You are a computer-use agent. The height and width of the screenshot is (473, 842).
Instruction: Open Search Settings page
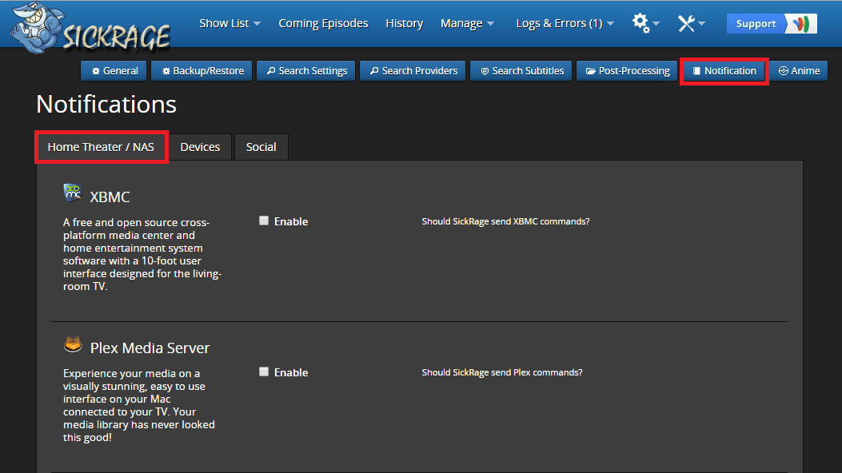coord(306,71)
